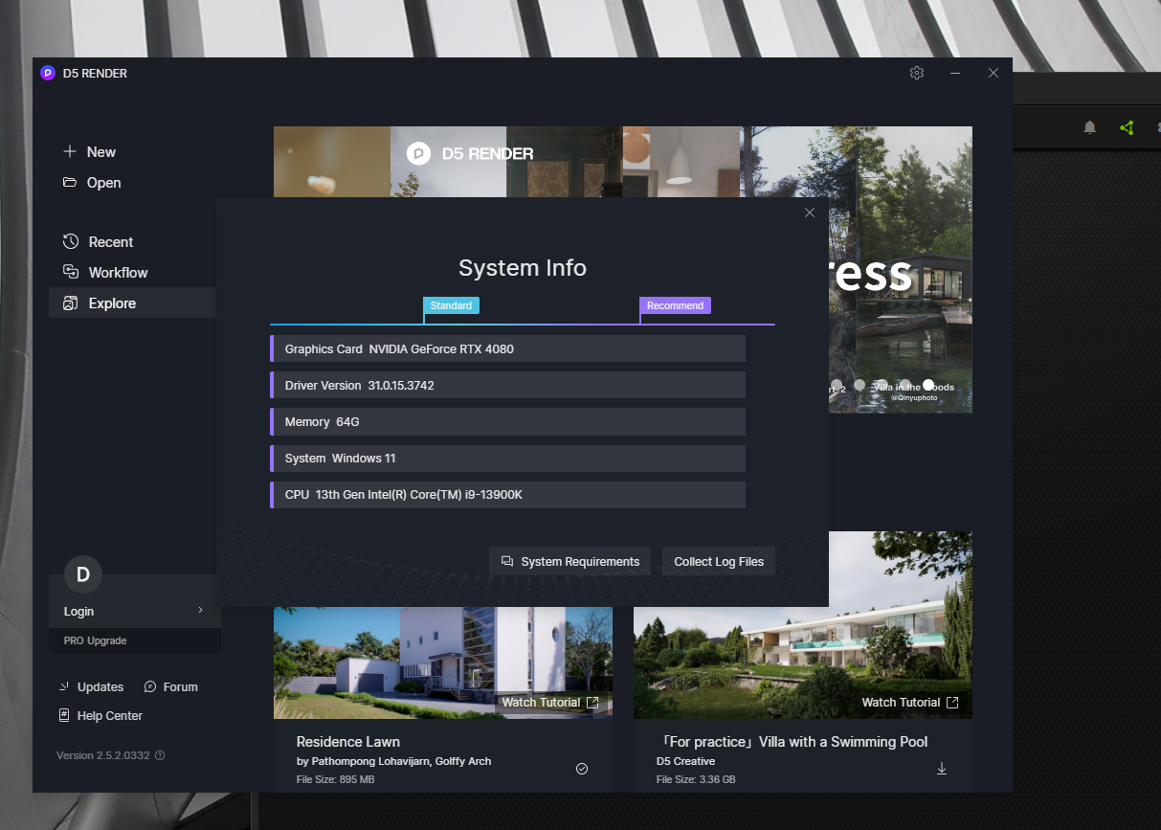Click external-link icon on Residence Lawn tutorial

tap(592, 703)
